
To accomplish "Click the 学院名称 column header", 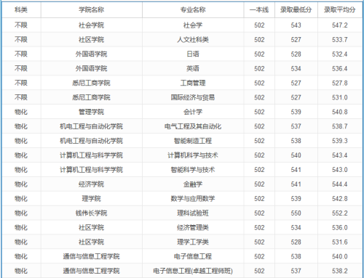I will pos(91,10).
